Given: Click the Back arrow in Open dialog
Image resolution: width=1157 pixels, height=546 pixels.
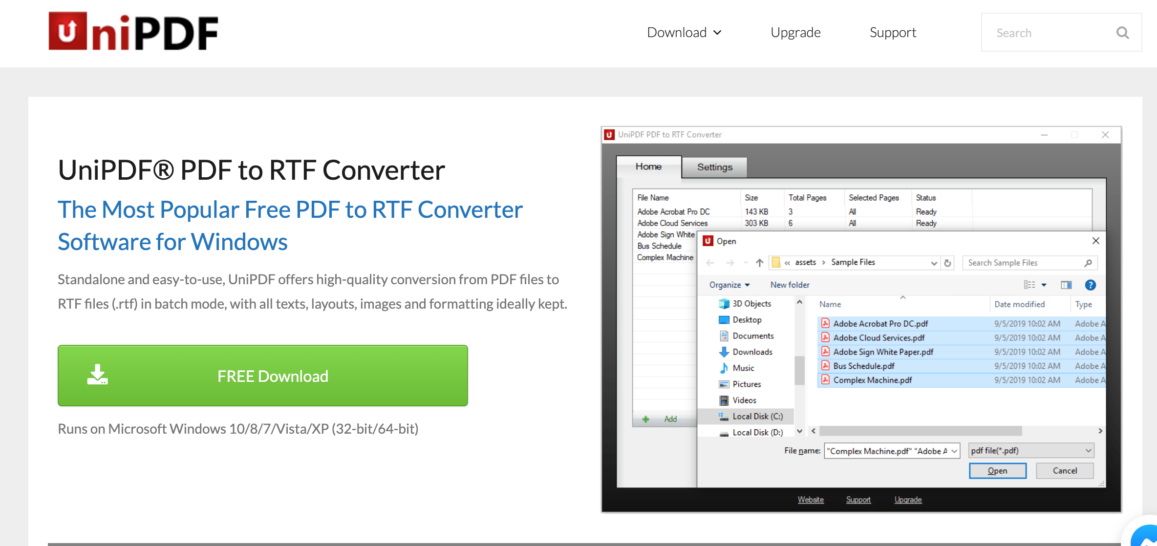Looking at the screenshot, I should [x=710, y=263].
